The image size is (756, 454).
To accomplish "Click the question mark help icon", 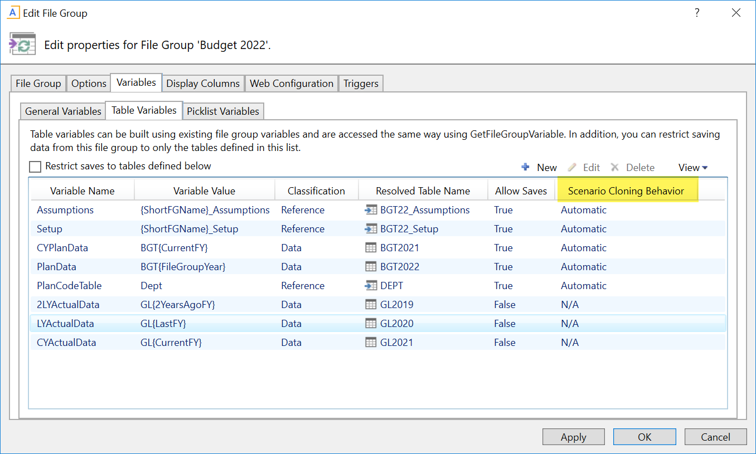I will pyautogui.click(x=697, y=13).
